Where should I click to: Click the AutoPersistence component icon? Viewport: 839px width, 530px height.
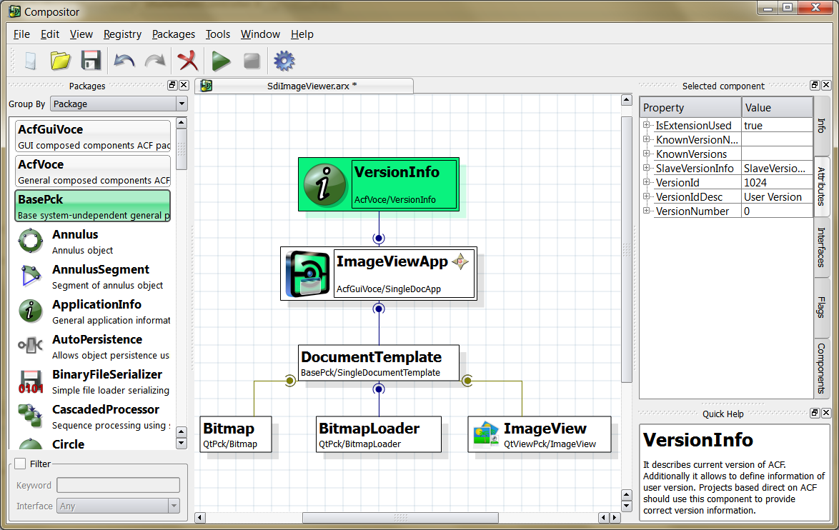tap(30, 346)
